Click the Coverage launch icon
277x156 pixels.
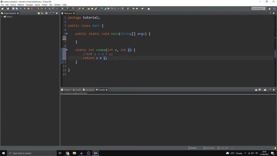point(68,9)
